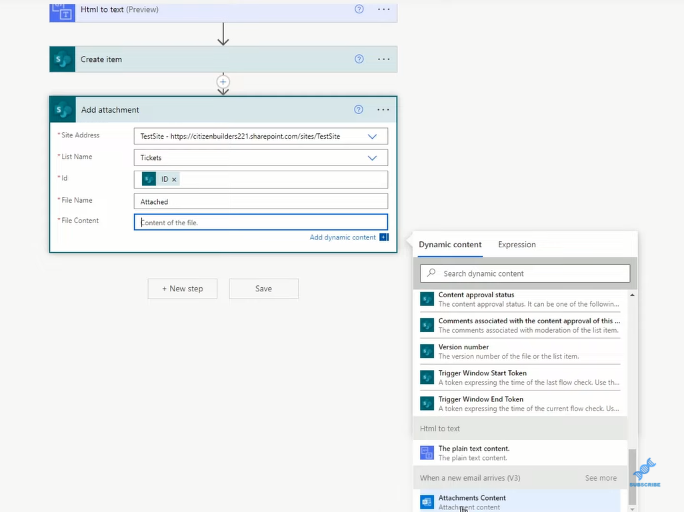Remove the ID token from Id field
Screen dimensions: 684x512
174,179
